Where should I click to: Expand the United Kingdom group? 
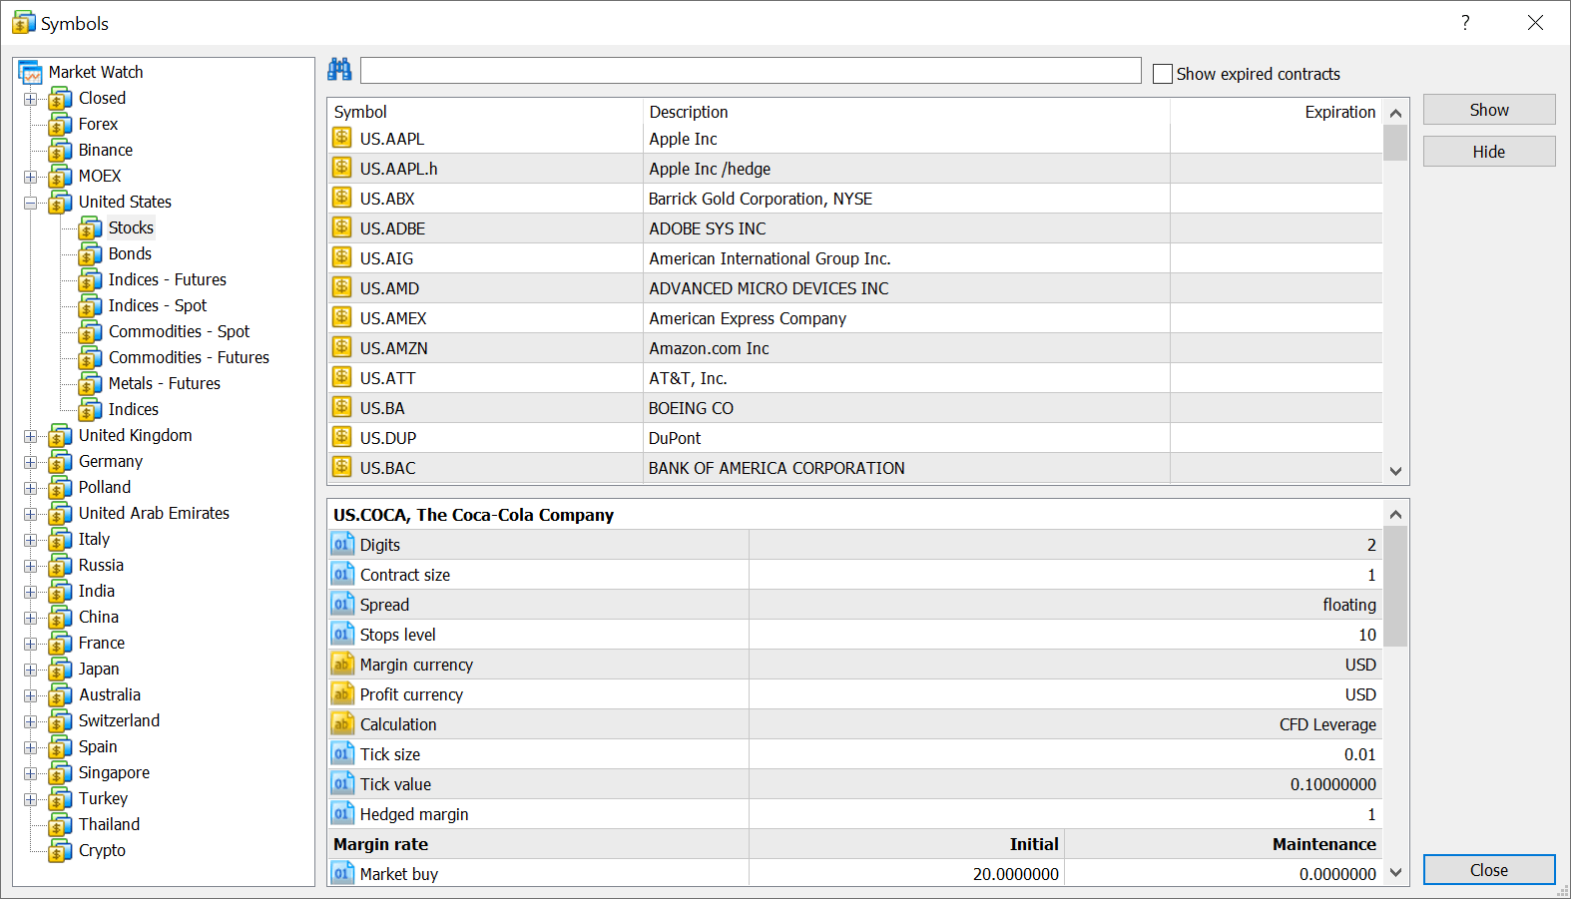coord(31,436)
